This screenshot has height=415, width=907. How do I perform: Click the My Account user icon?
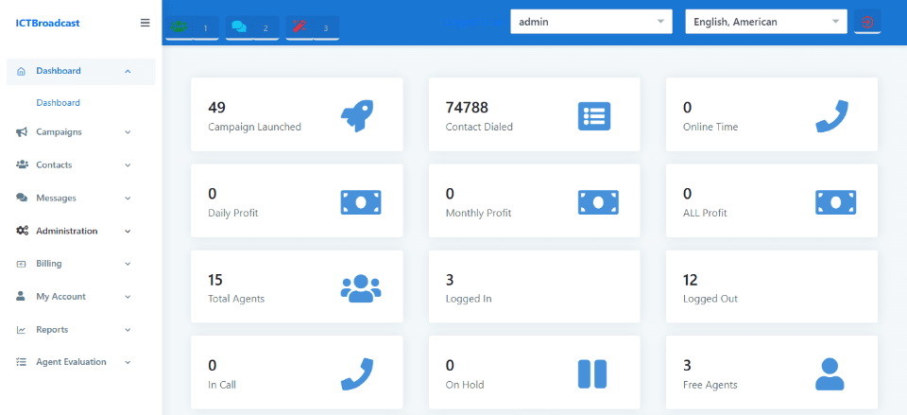[21, 296]
